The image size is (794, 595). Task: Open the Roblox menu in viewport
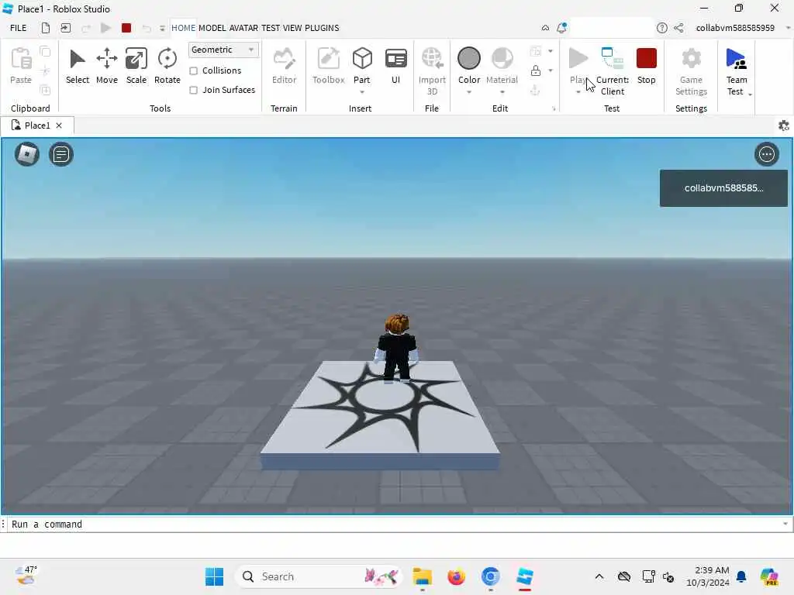tap(27, 154)
